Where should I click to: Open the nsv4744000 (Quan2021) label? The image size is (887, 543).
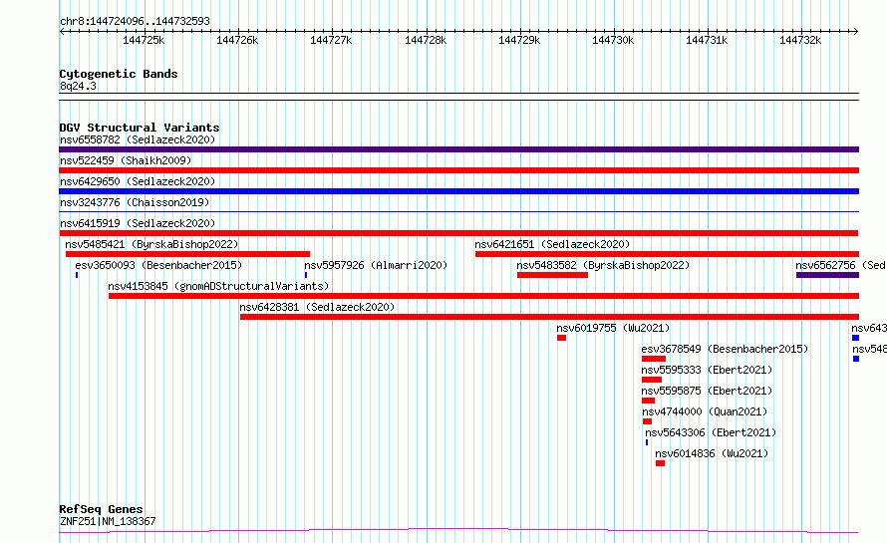[x=705, y=411]
